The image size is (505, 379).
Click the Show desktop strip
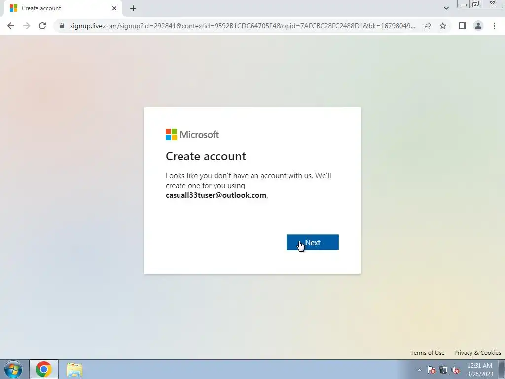coord(502,369)
